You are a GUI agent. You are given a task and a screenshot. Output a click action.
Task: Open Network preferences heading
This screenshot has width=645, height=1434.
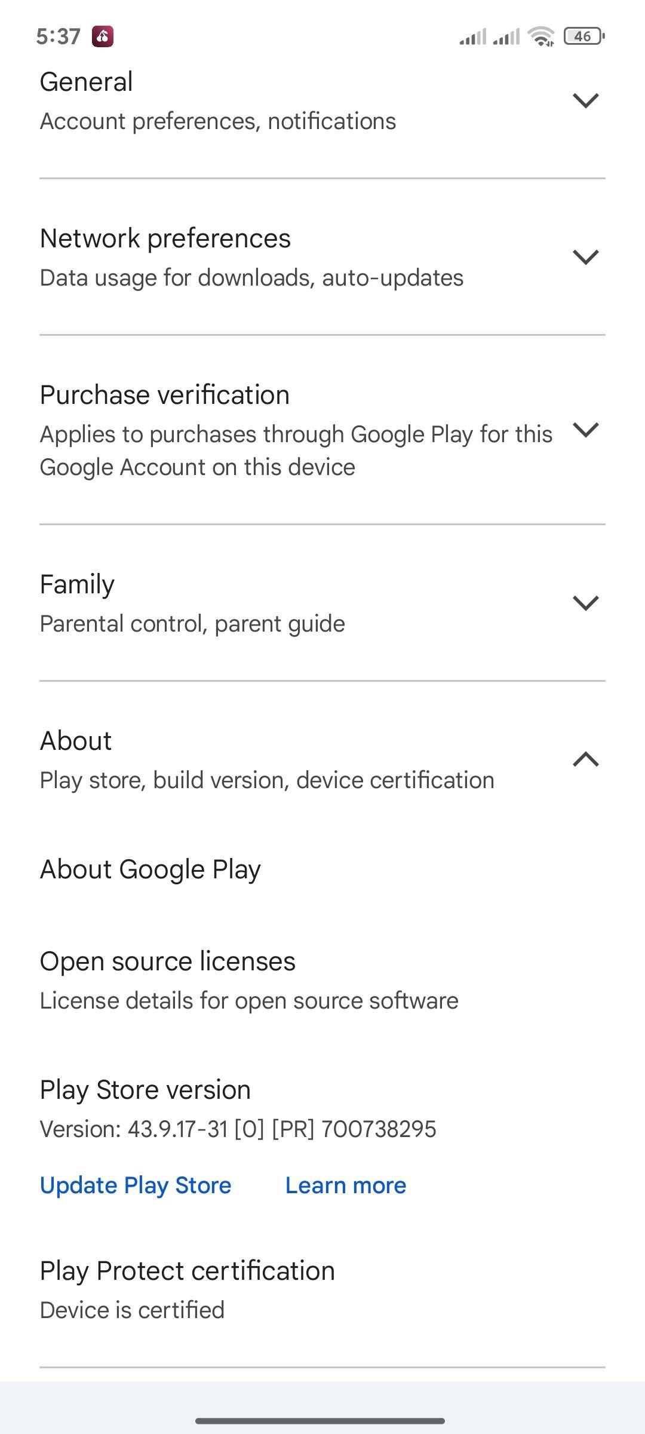click(x=165, y=238)
